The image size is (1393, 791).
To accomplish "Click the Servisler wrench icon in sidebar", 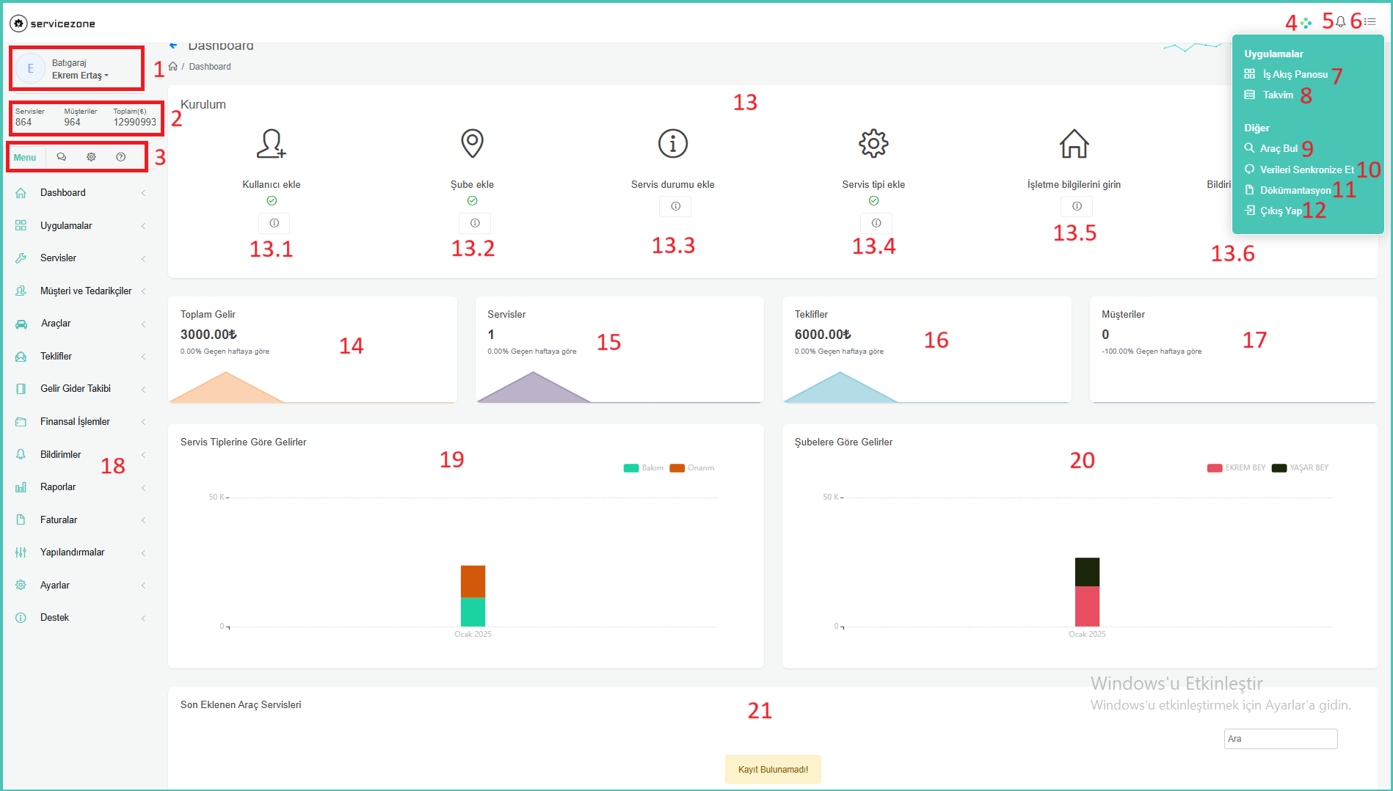I will [x=21, y=258].
